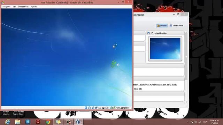The image size is (223, 125).
Task: Open Internet Explorer from taskbar
Action: [x=7, y=122]
